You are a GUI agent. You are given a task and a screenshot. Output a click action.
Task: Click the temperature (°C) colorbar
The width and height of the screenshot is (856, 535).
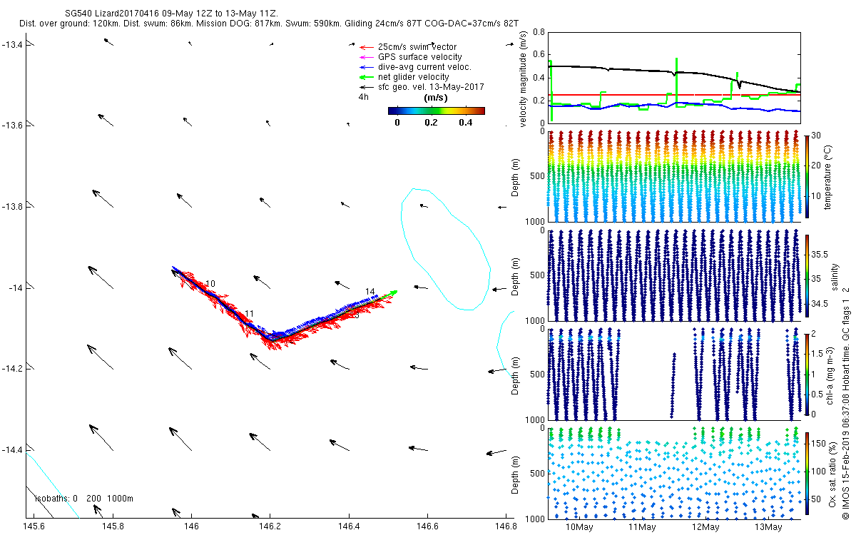tap(807, 175)
